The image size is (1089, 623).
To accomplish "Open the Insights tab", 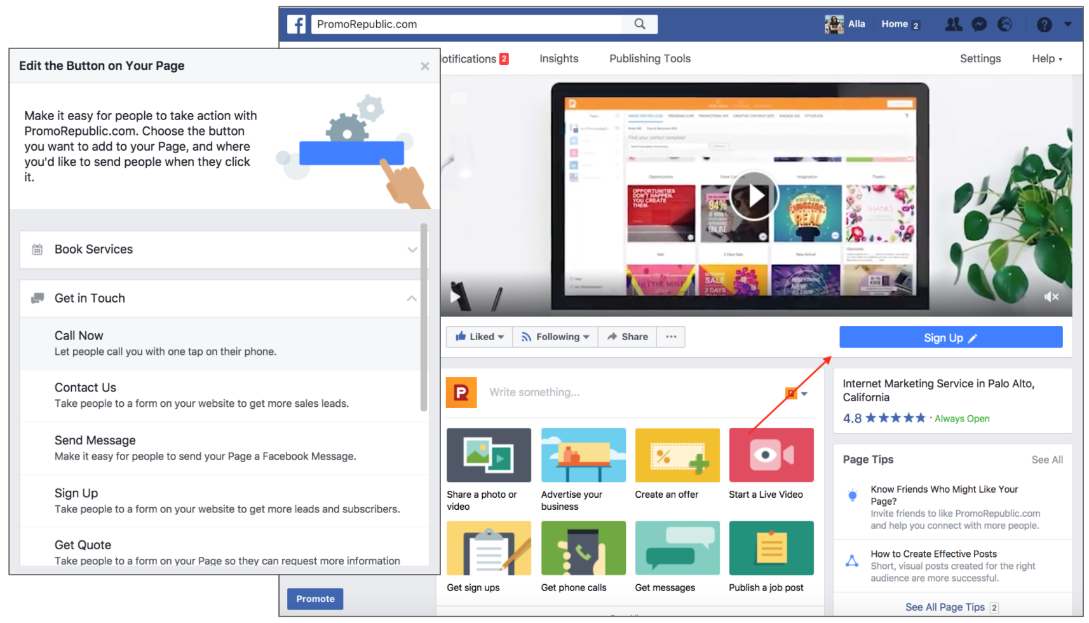I will coord(559,58).
